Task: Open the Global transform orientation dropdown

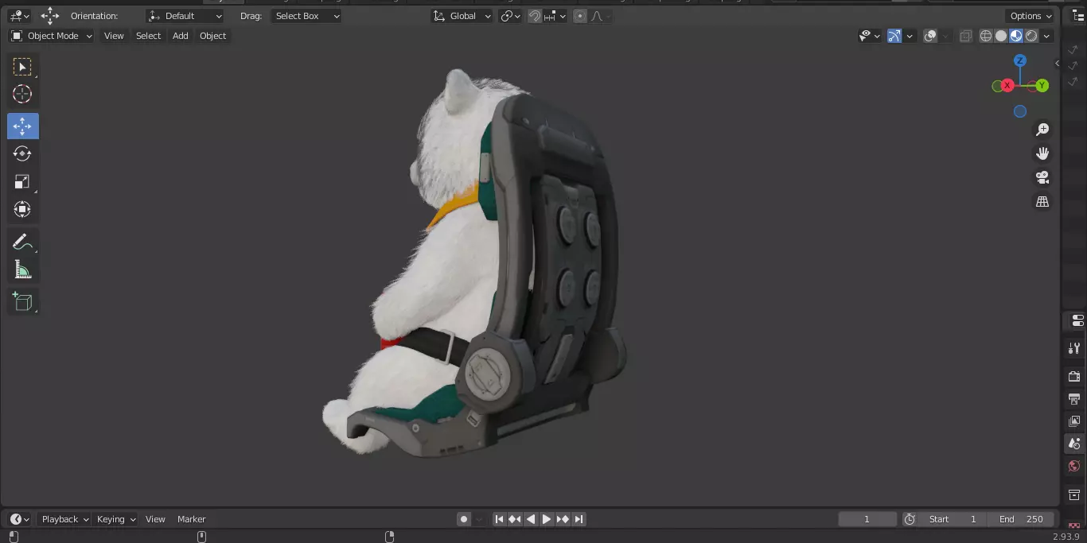Action: 462,16
